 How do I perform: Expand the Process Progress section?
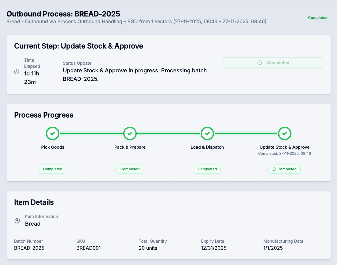43,115
